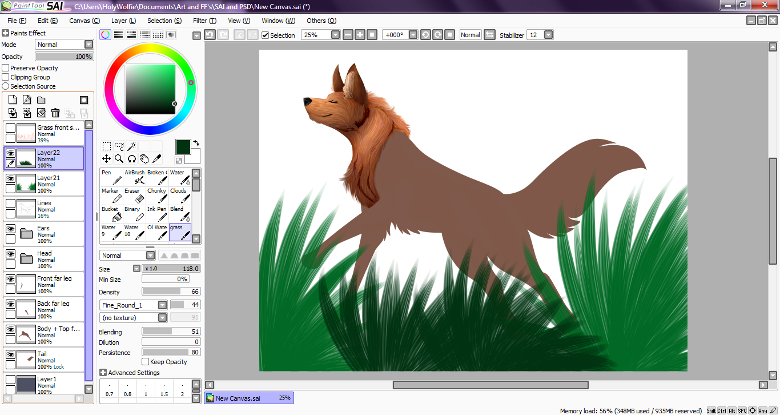This screenshot has width=780, height=415.
Task: Pick the AirBrush tool
Action: click(134, 177)
